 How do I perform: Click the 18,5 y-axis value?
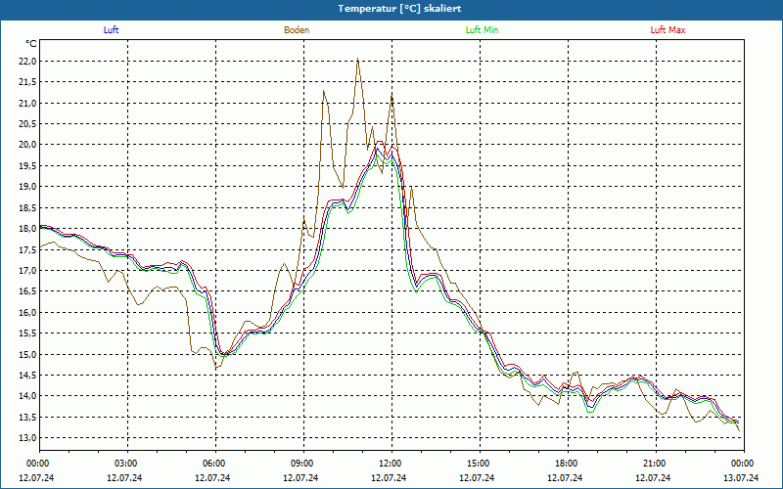point(28,208)
